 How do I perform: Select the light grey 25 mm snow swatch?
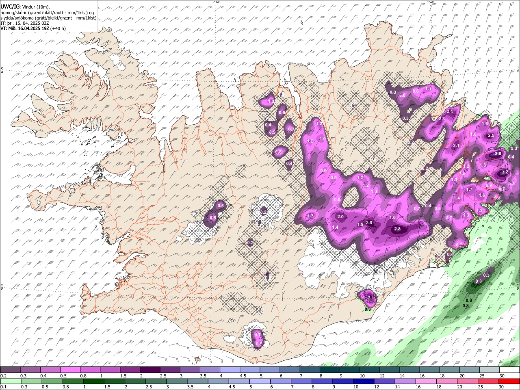490,370
